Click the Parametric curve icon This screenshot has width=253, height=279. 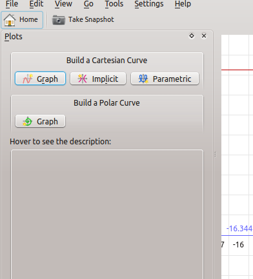143,79
